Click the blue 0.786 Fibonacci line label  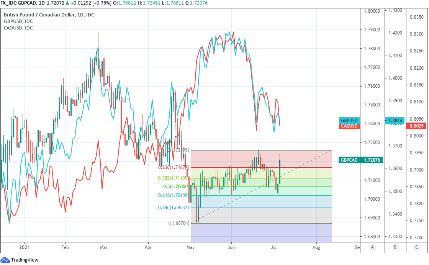(x=173, y=208)
